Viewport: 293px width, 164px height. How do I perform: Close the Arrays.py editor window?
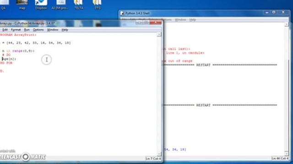tap(156, 23)
